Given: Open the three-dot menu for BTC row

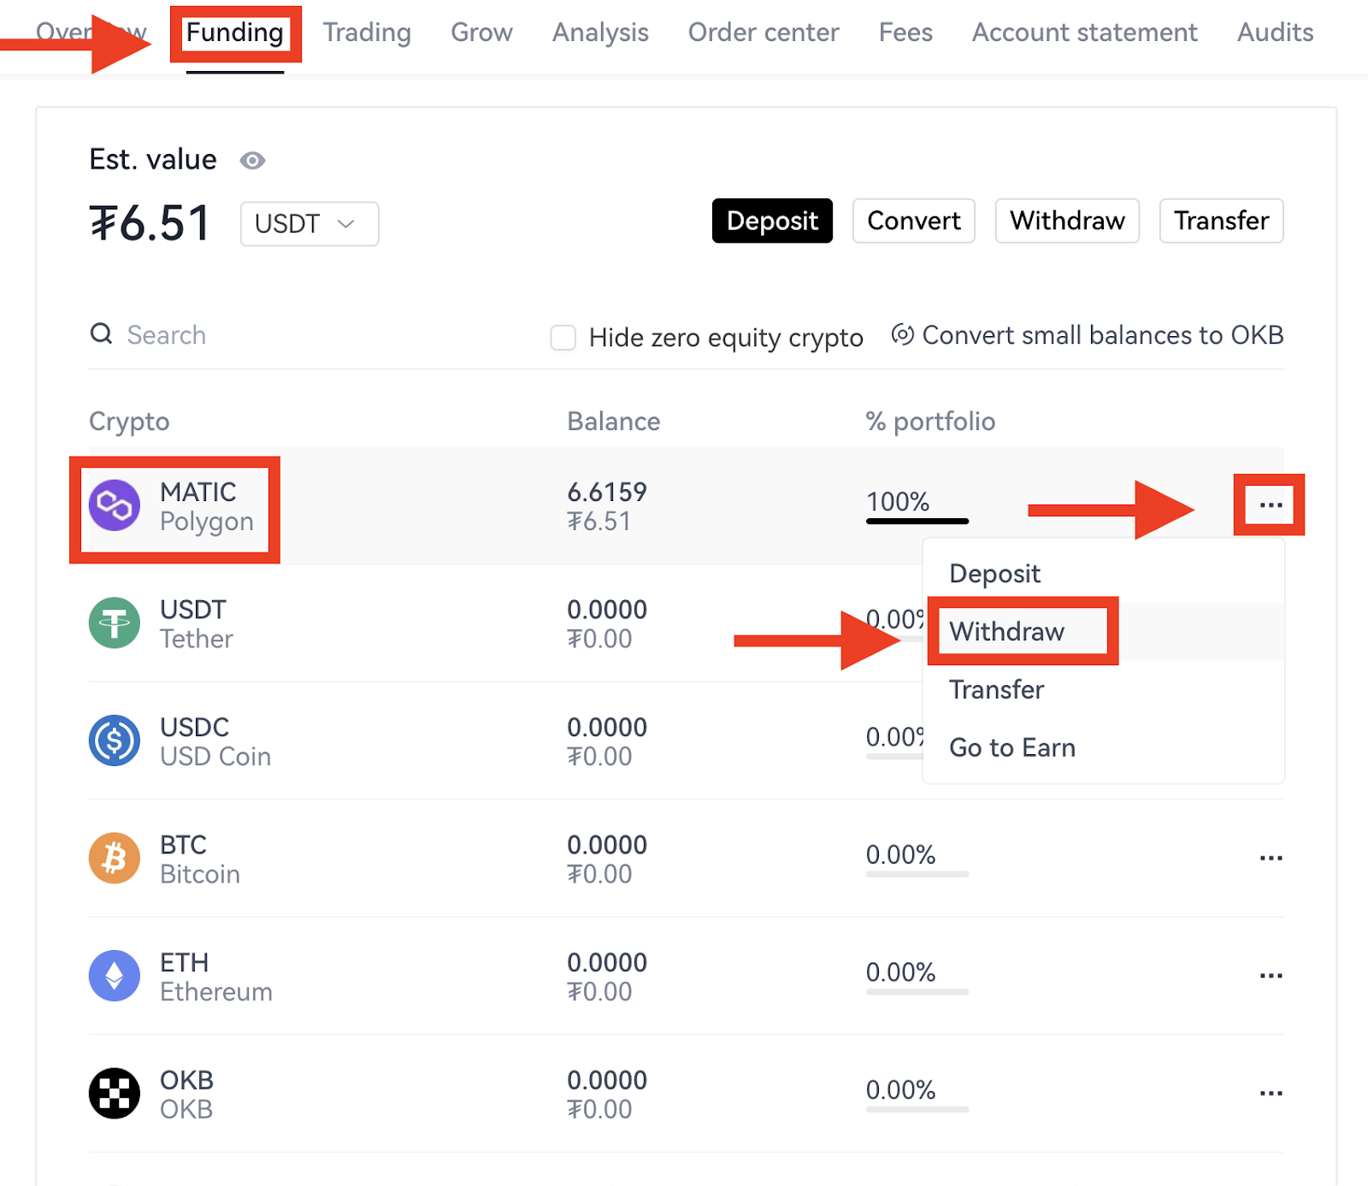Looking at the screenshot, I should pos(1271,858).
